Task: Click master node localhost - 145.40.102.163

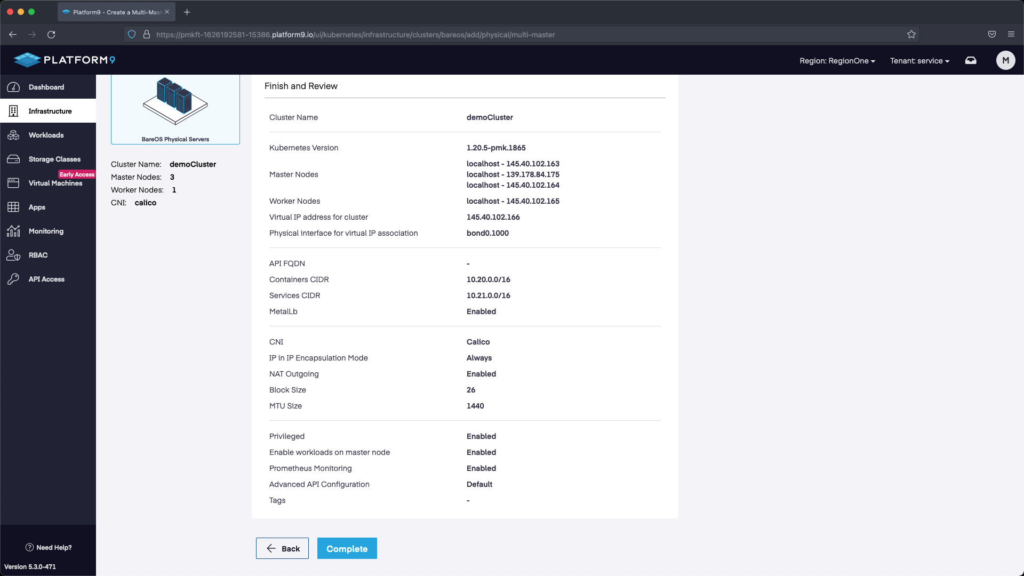Action: point(513,164)
